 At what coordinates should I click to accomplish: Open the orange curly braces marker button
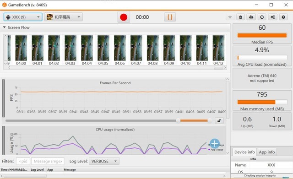pyautogui.click(x=170, y=17)
